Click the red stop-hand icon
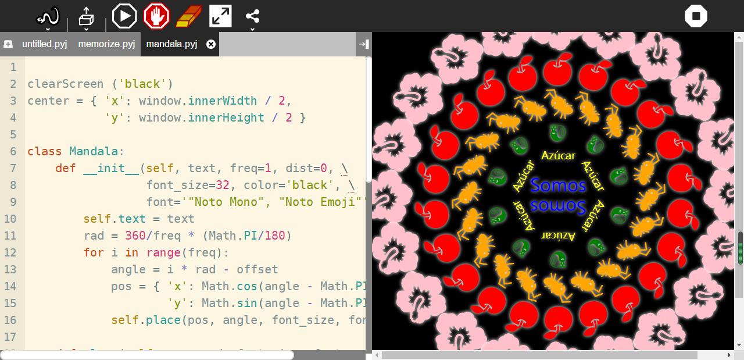Image resolution: width=744 pixels, height=360 pixels. click(x=156, y=16)
